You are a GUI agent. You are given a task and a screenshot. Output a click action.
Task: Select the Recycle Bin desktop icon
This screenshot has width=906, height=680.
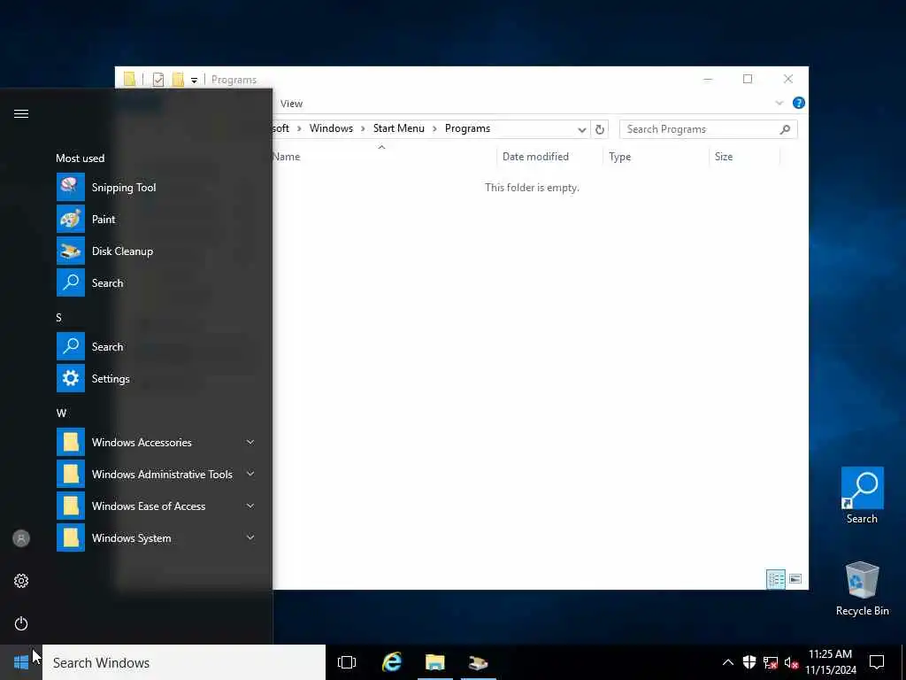pyautogui.click(x=862, y=589)
